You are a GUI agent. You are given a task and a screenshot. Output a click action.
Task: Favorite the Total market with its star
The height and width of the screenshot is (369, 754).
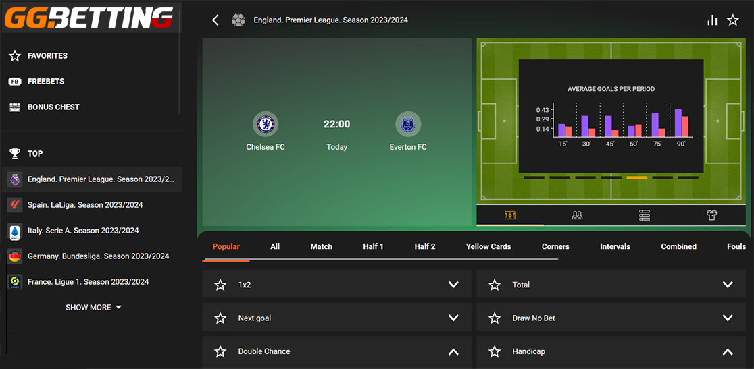tap(495, 285)
